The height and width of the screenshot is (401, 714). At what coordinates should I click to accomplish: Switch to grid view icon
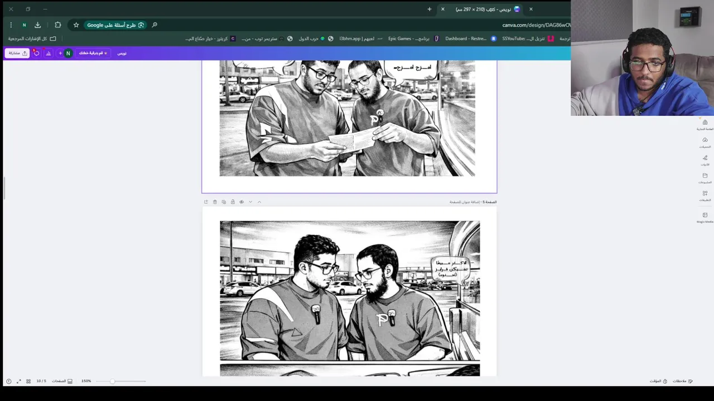coord(28,381)
